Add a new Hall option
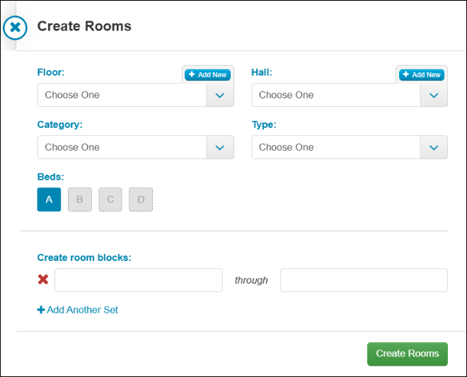 [422, 75]
